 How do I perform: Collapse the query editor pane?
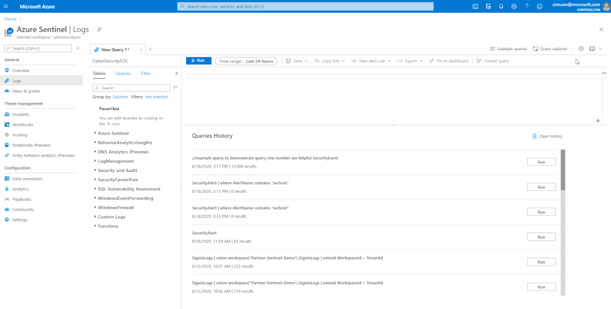pos(598,121)
